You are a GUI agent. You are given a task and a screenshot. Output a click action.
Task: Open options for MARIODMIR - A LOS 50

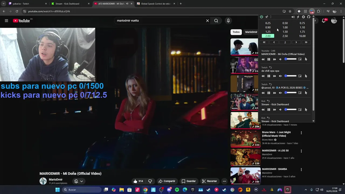click(x=301, y=151)
